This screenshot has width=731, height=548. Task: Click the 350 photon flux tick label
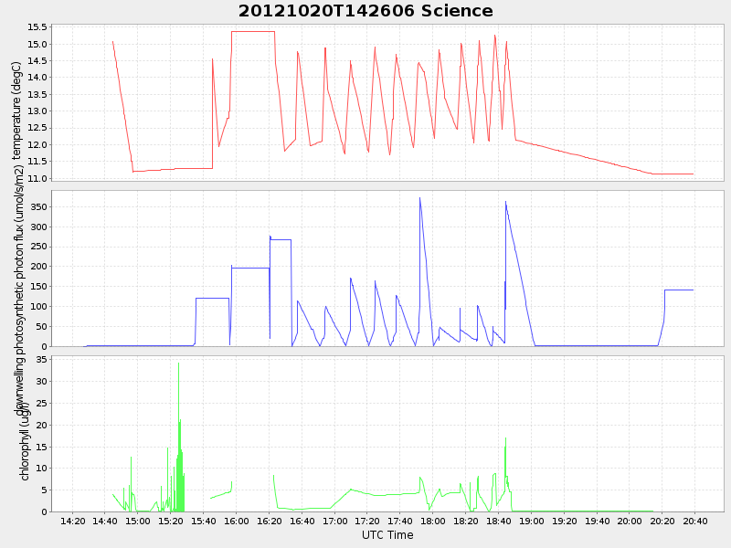(39, 207)
